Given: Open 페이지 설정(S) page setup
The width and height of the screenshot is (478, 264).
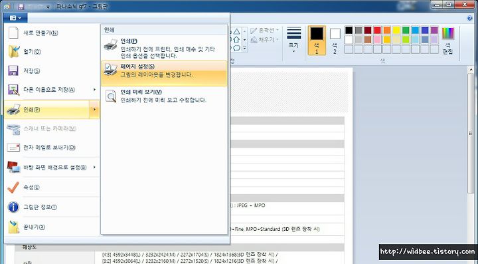Looking at the screenshot, I should [165, 73].
